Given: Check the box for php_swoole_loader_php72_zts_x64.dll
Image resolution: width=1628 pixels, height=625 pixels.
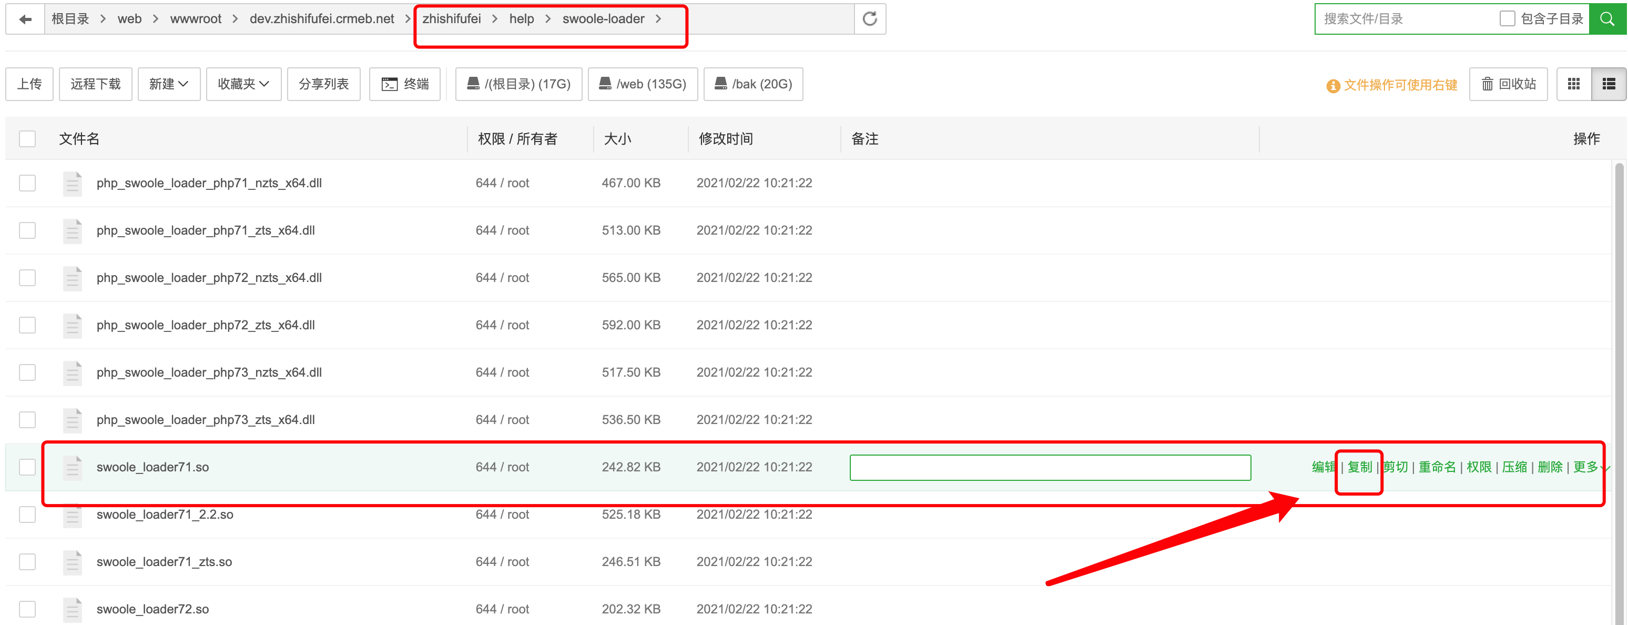Looking at the screenshot, I should coord(27,325).
